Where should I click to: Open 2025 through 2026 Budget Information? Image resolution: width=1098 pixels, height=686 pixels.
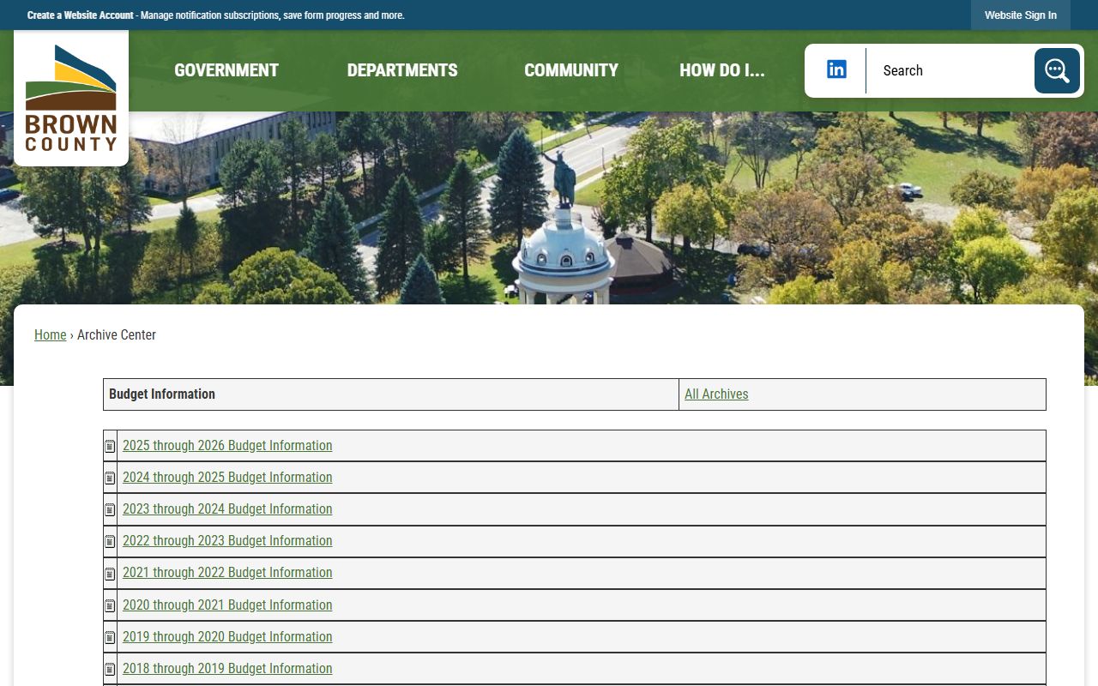click(x=227, y=445)
